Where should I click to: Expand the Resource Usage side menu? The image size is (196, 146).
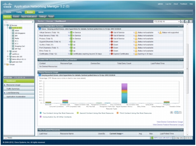pos(19,85)
